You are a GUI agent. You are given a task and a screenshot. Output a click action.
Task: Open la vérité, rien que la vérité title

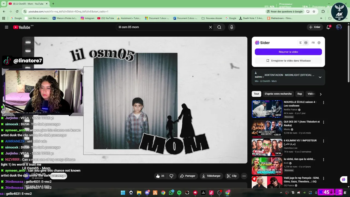[299, 159]
